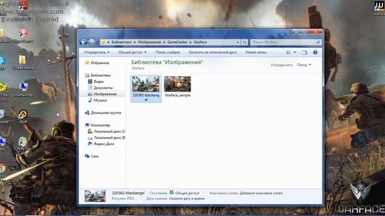
Task: Click Изображения in the address breadcrumb
Action: [x=149, y=42]
